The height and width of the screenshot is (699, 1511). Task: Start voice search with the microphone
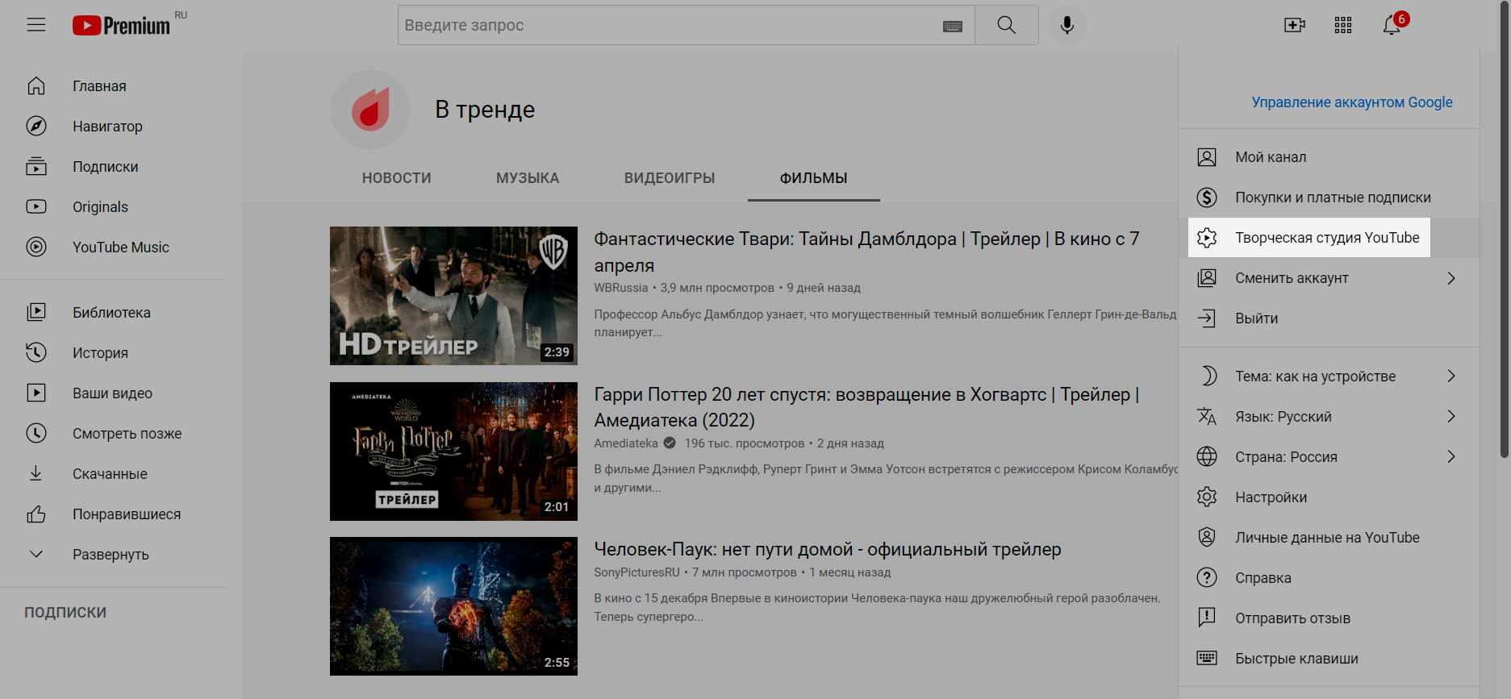tap(1067, 25)
